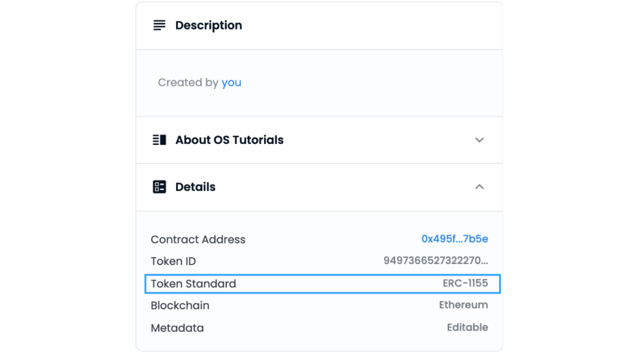
Task: Click the Token ID label
Action: 173,261
